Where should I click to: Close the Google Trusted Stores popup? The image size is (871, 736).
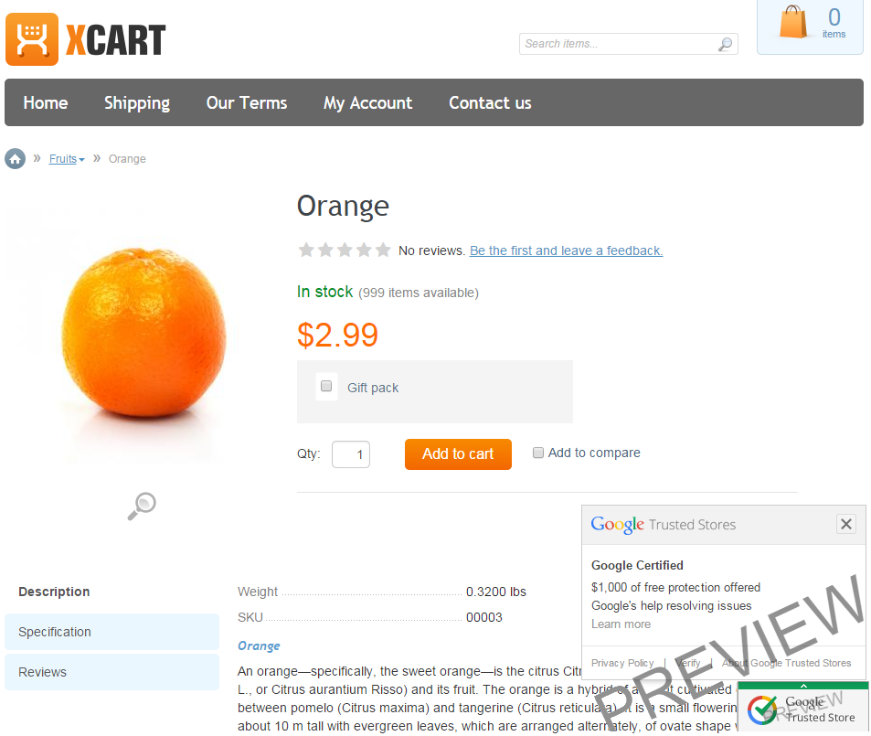pos(846,524)
